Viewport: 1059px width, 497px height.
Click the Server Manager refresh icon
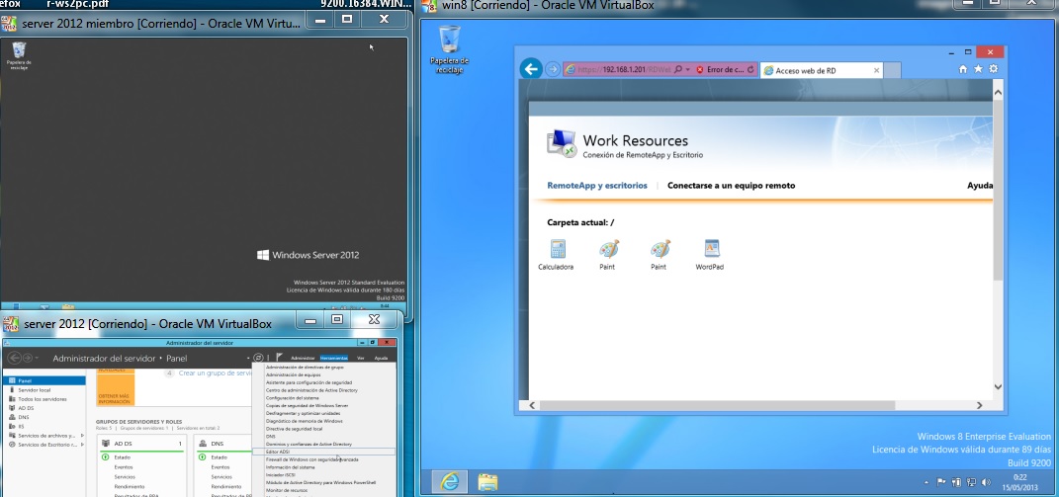pos(258,357)
